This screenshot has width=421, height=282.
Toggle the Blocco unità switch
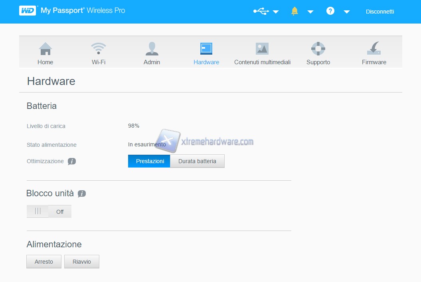tap(49, 211)
